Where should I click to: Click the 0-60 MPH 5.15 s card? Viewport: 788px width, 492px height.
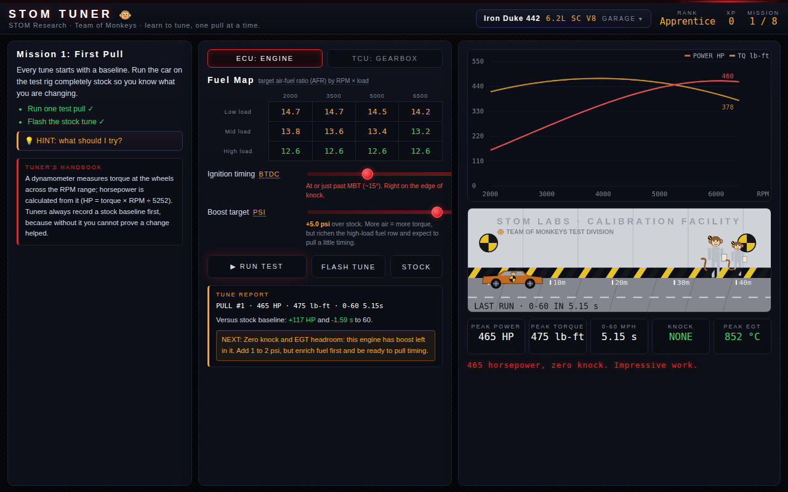(619, 336)
